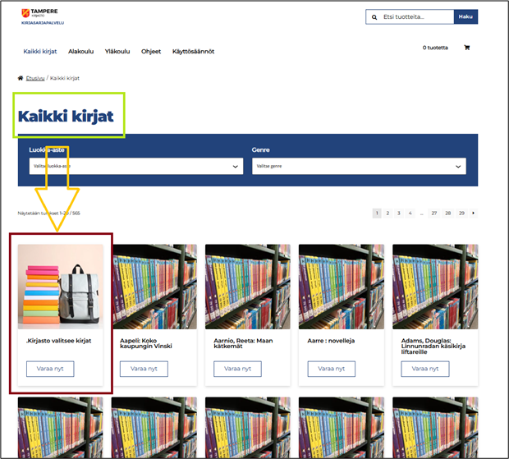Image resolution: width=509 pixels, height=459 pixels.
Task: Open the Ohjeet menu item
Action: 151,51
